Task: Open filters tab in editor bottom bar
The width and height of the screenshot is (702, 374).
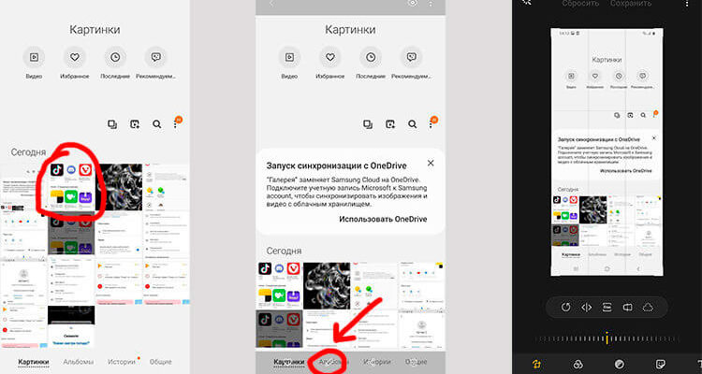Action: (578, 364)
